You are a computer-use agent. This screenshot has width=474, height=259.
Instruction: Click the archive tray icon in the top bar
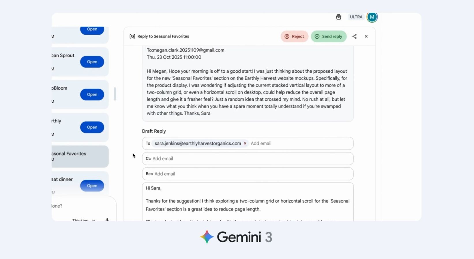tap(339, 17)
